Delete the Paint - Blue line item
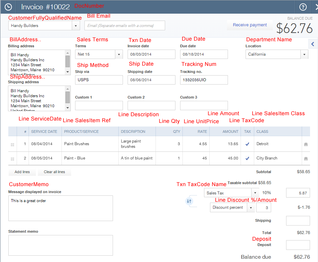 [306, 158]
